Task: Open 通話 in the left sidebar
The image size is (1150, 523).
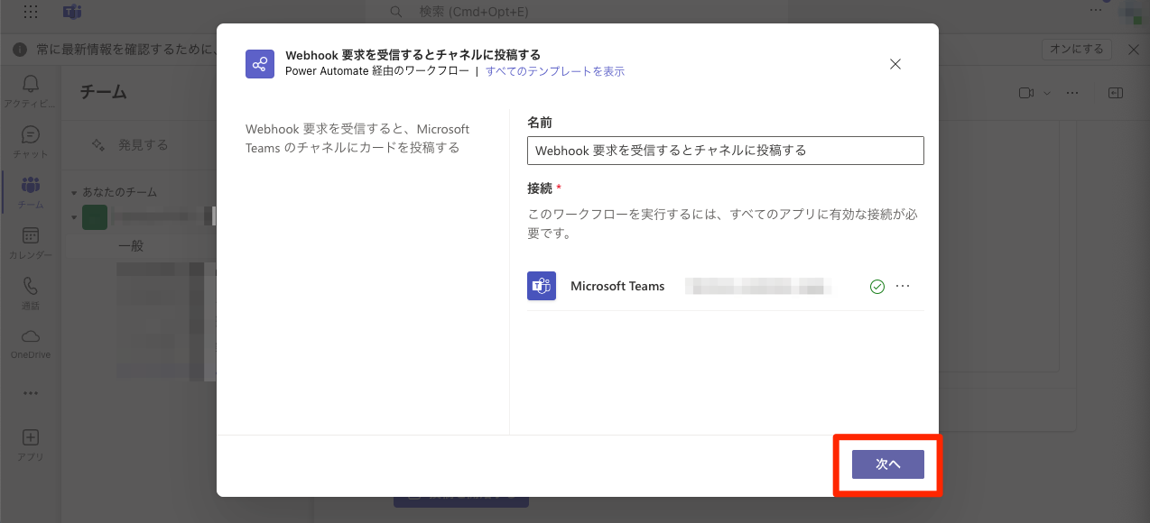Action: pyautogui.click(x=31, y=293)
